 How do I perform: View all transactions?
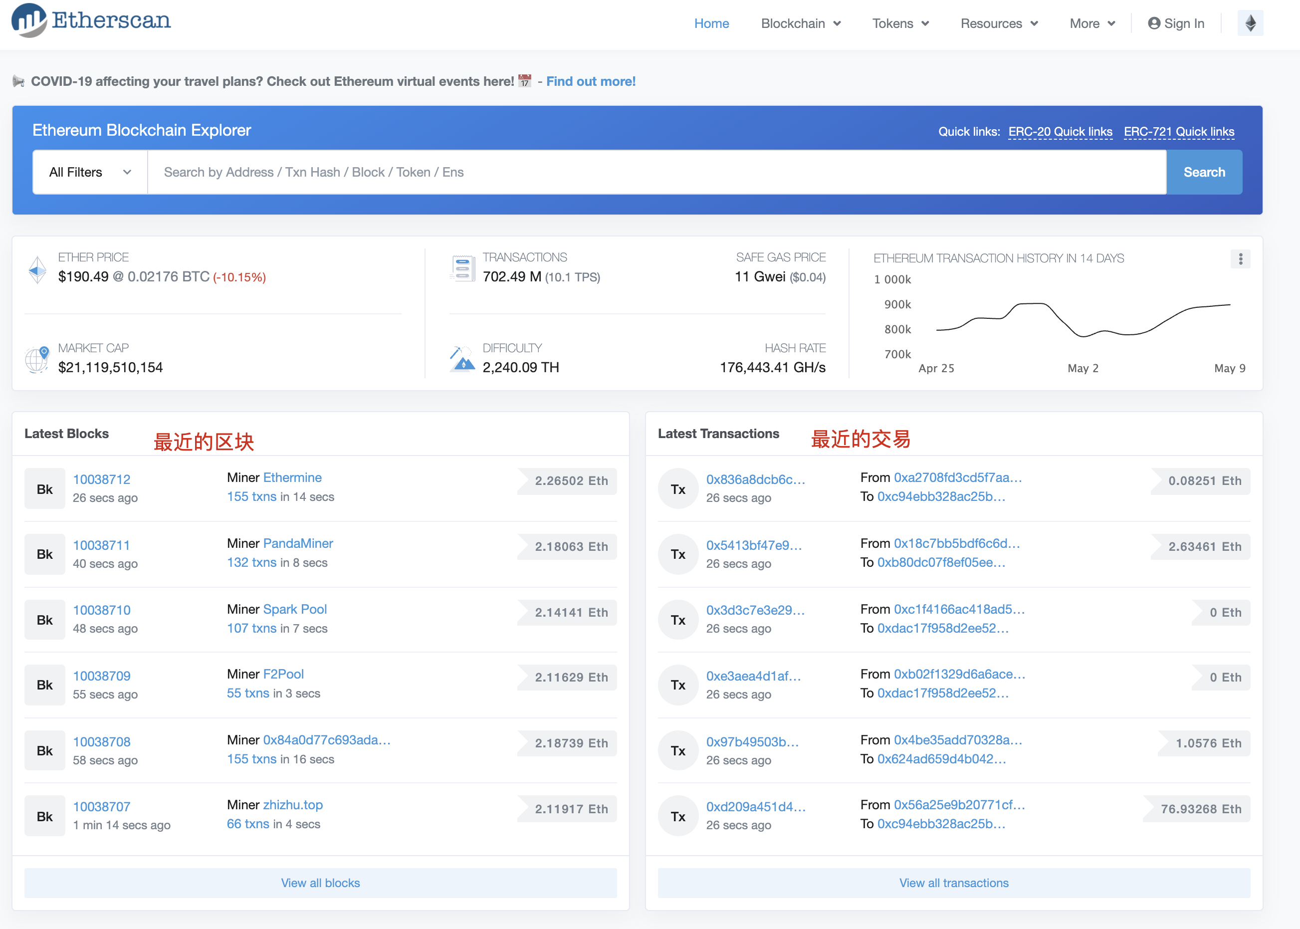coord(954,883)
